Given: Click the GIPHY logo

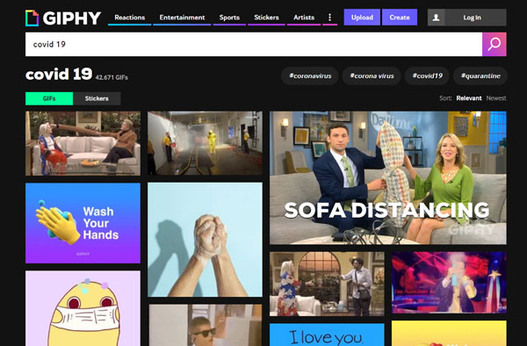Looking at the screenshot, I should (x=63, y=18).
